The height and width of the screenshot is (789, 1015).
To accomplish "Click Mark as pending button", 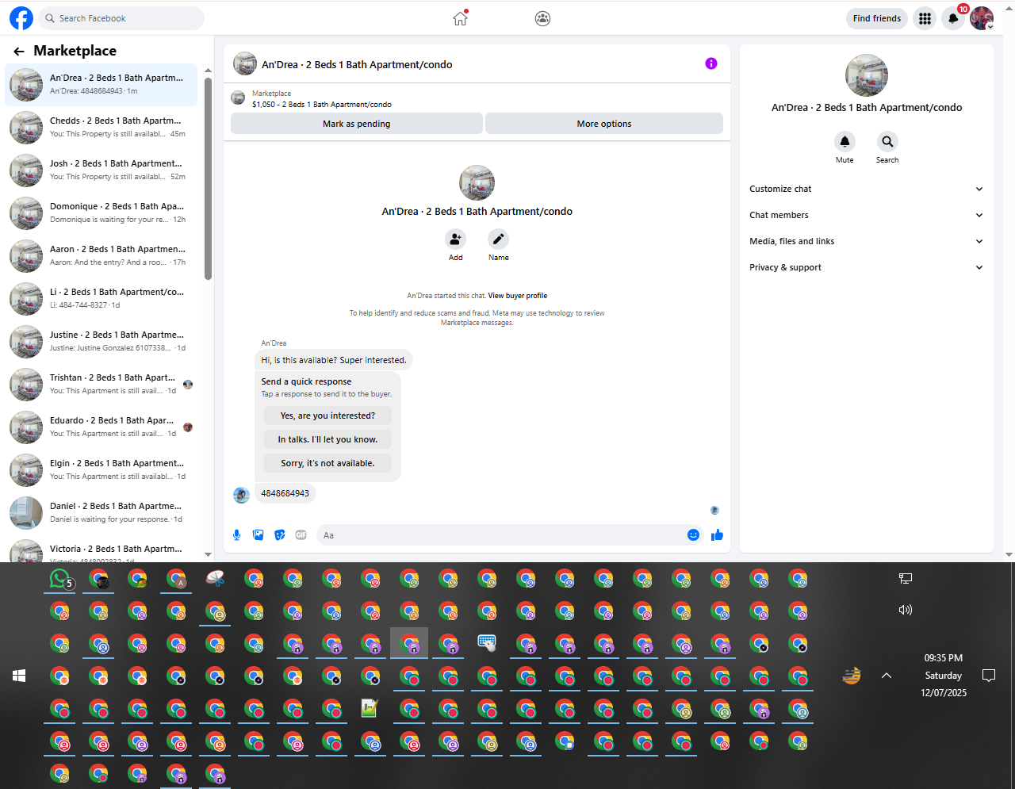I will click(357, 124).
